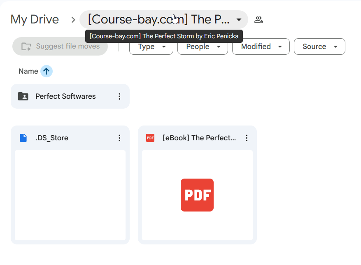Viewport: 361px width, 265px height.
Task: Click the .DS_Store blank preview thumbnail
Action: click(70, 195)
